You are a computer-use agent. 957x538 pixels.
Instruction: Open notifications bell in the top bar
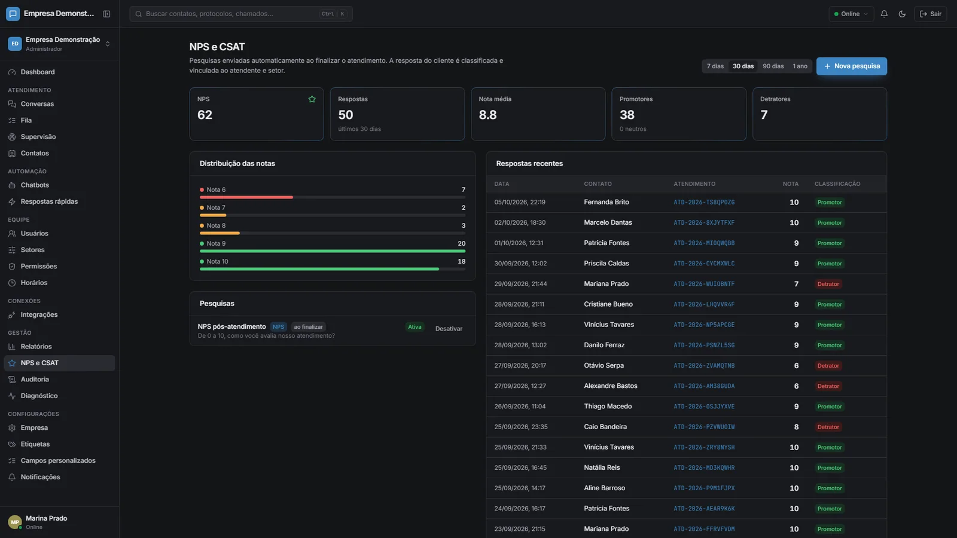[x=884, y=14]
